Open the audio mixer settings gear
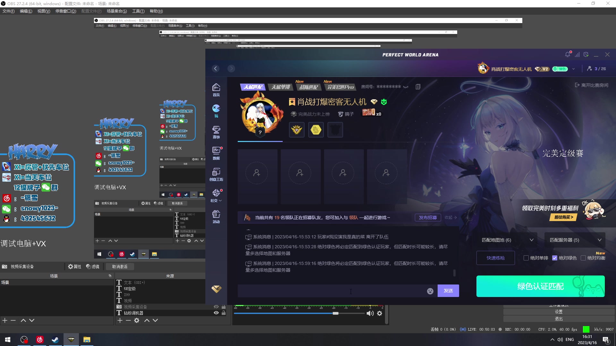Image resolution: width=616 pixels, height=346 pixels. click(380, 313)
